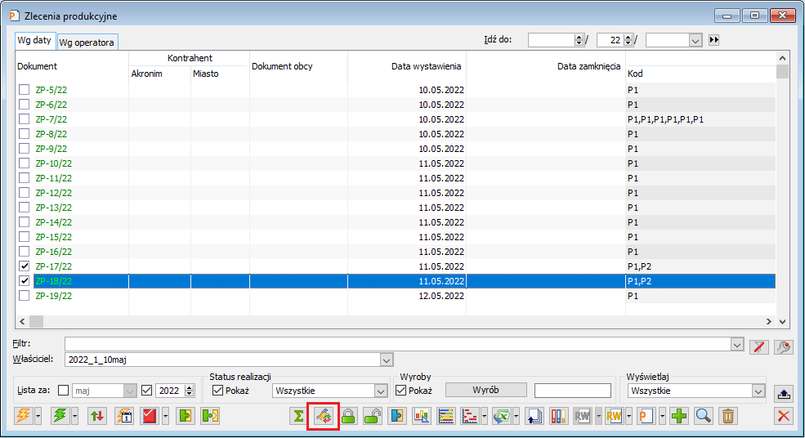This screenshot has height=438, width=805.
Task: Click the filter funnel with red slash icon
Action: (758, 347)
